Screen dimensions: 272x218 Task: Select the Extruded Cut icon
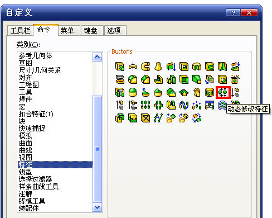click(184, 67)
